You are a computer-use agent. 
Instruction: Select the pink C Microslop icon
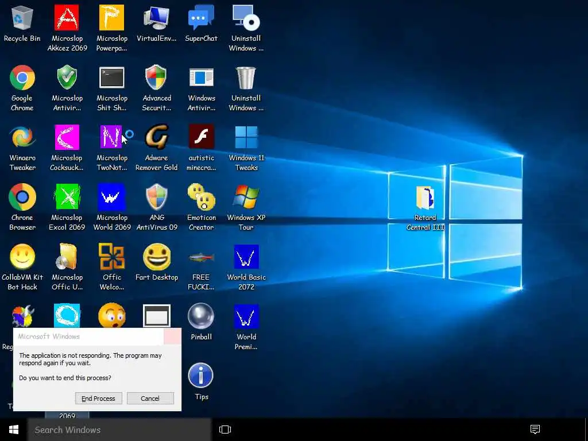(x=67, y=137)
